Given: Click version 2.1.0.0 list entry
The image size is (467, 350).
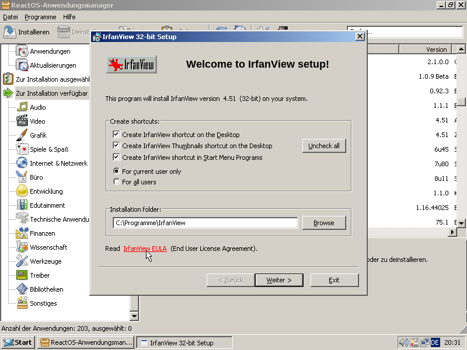Looking at the screenshot, I should [438, 62].
